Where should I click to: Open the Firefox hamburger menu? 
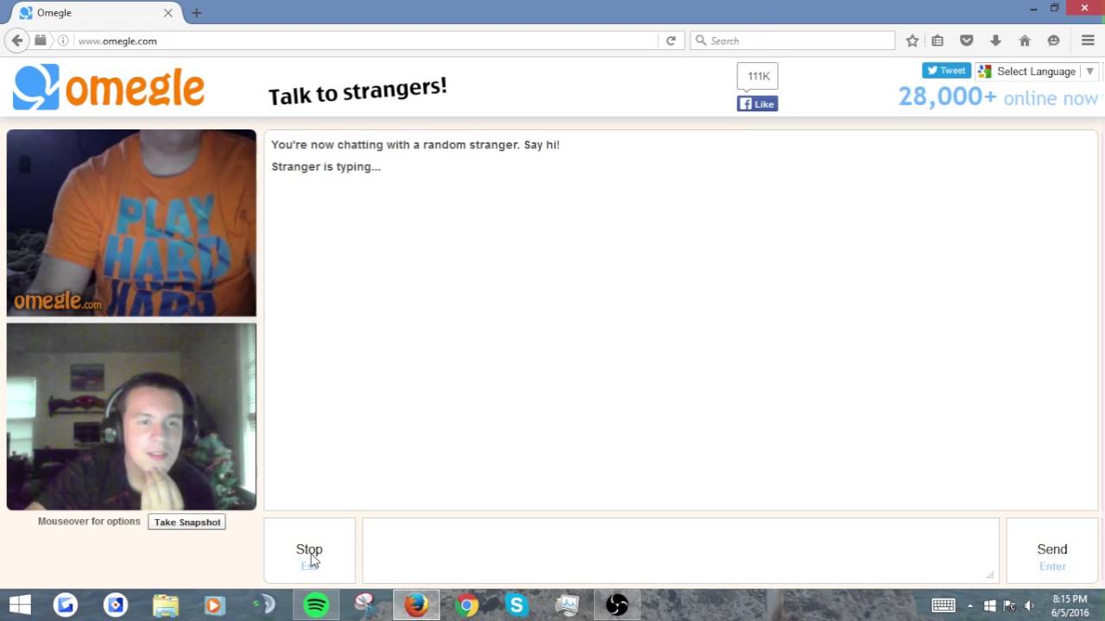pos(1088,41)
